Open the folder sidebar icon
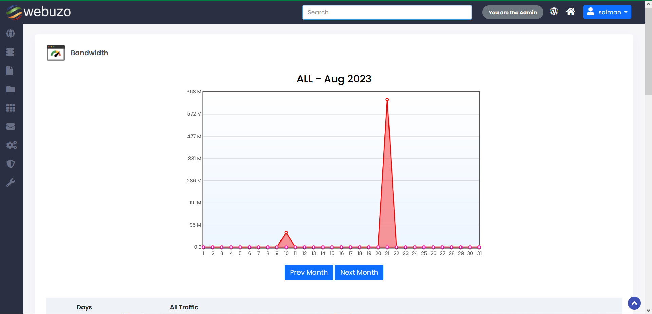 coord(11,89)
